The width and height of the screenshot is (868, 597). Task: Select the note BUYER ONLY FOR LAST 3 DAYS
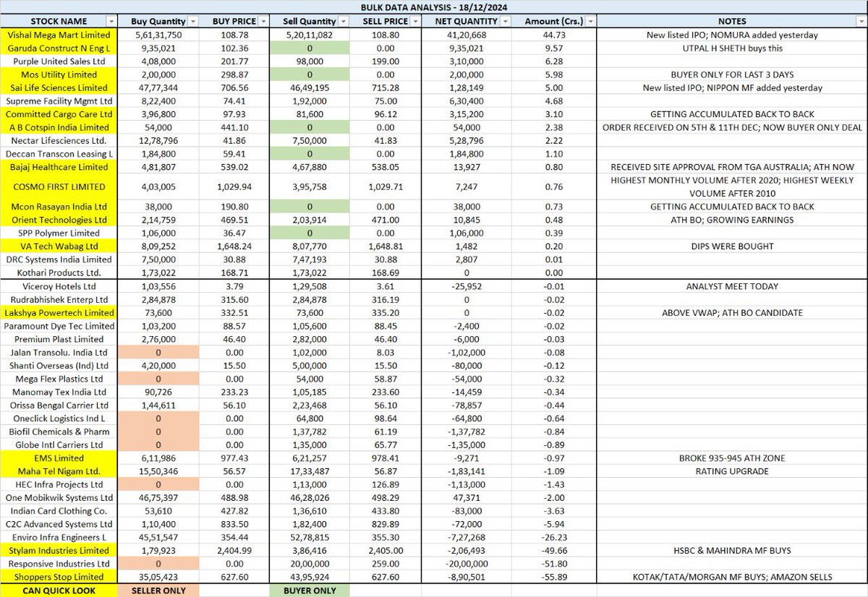click(731, 74)
